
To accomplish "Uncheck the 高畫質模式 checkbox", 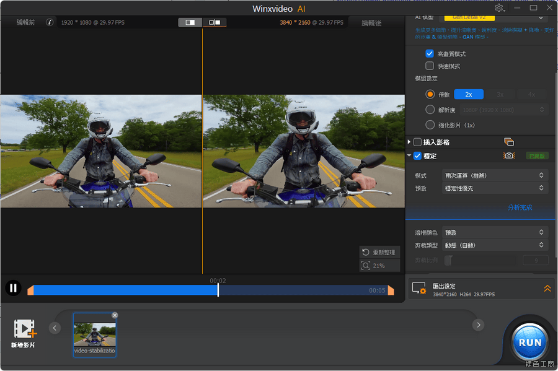I will click(430, 54).
